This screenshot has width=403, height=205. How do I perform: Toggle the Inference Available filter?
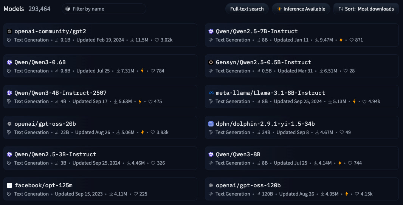[301, 9]
